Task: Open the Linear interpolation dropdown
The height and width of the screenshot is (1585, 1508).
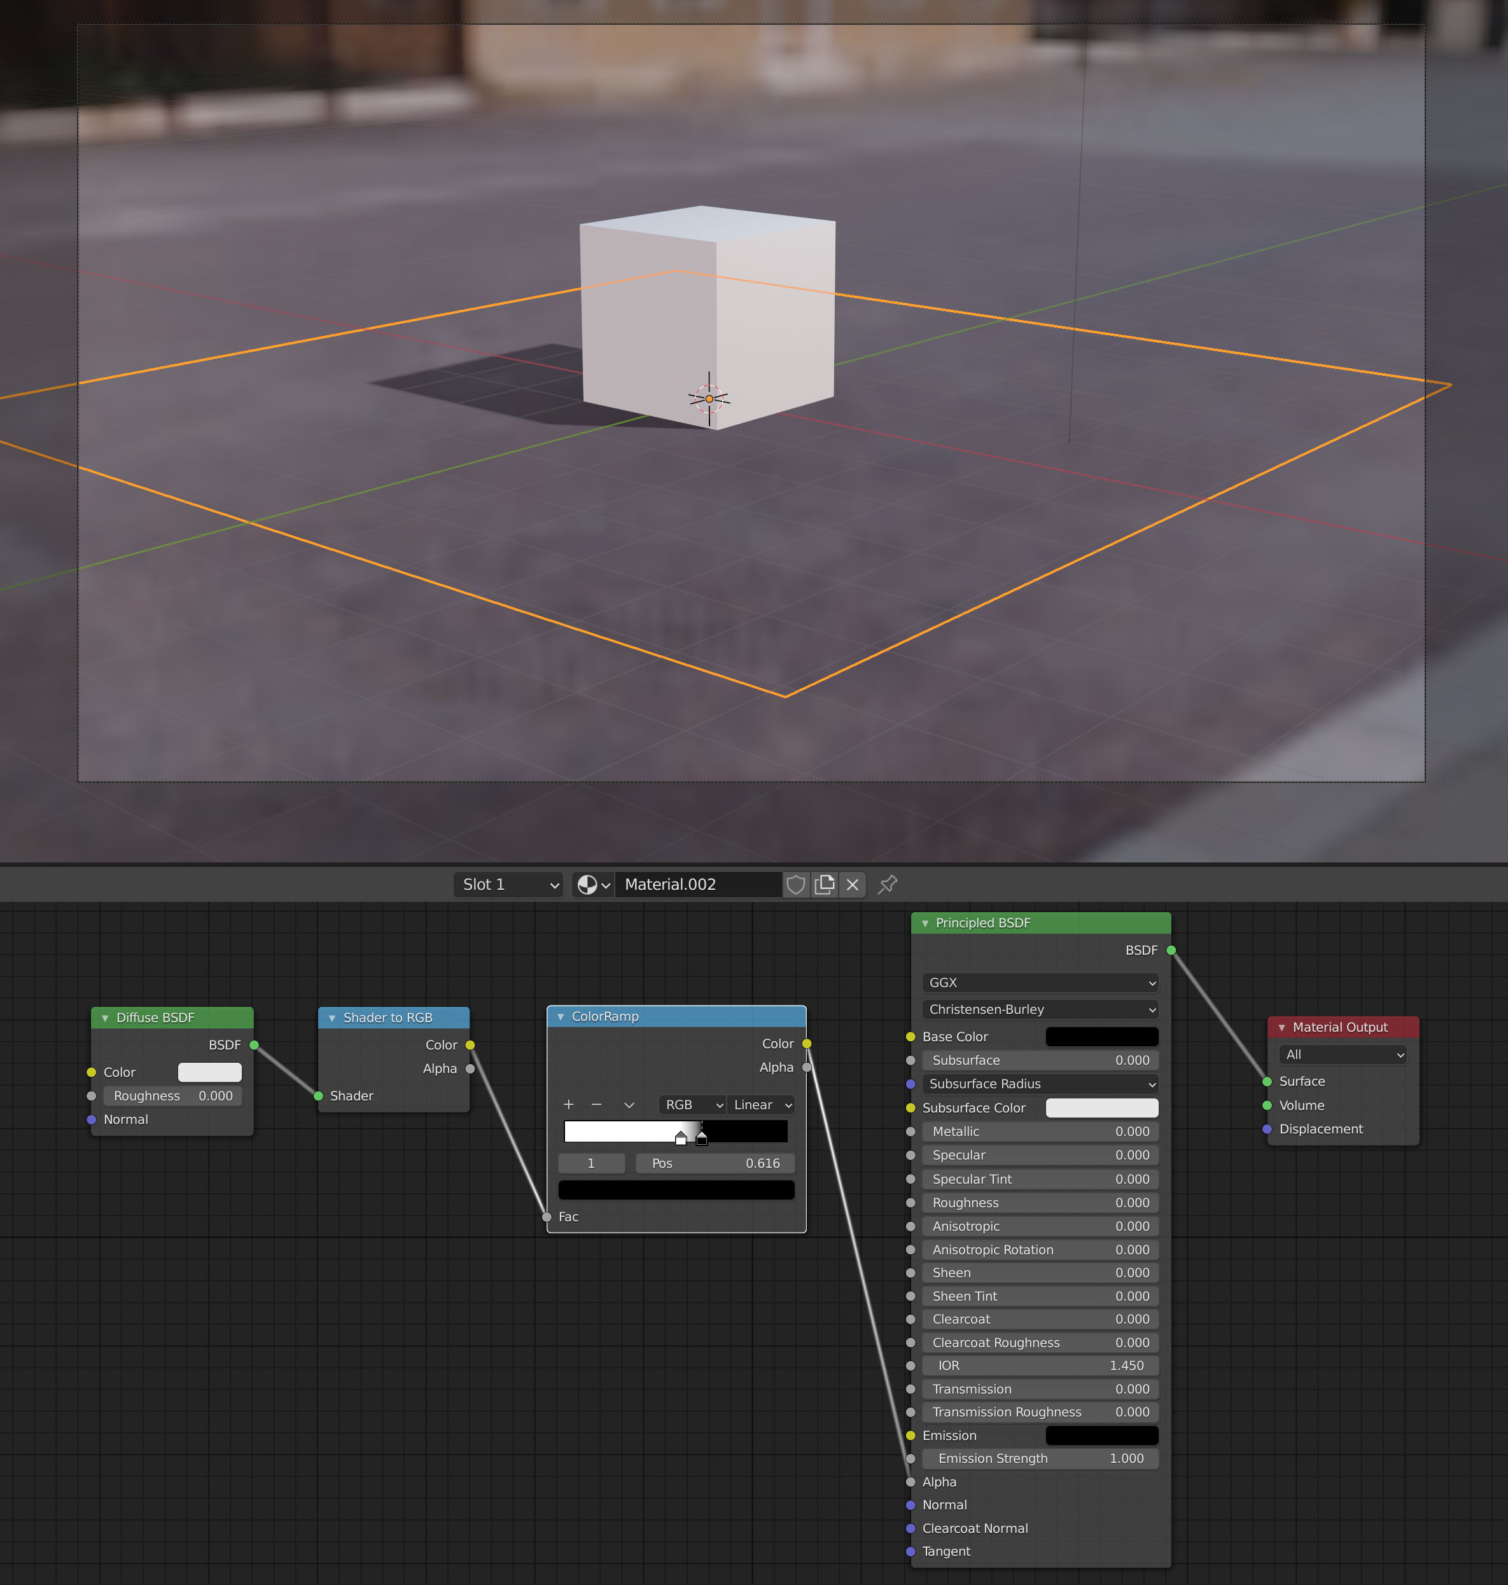Action: point(759,1105)
